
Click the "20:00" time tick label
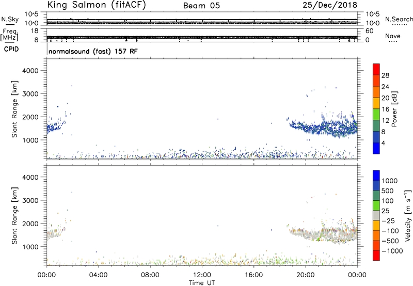pyautogui.click(x=306, y=275)
